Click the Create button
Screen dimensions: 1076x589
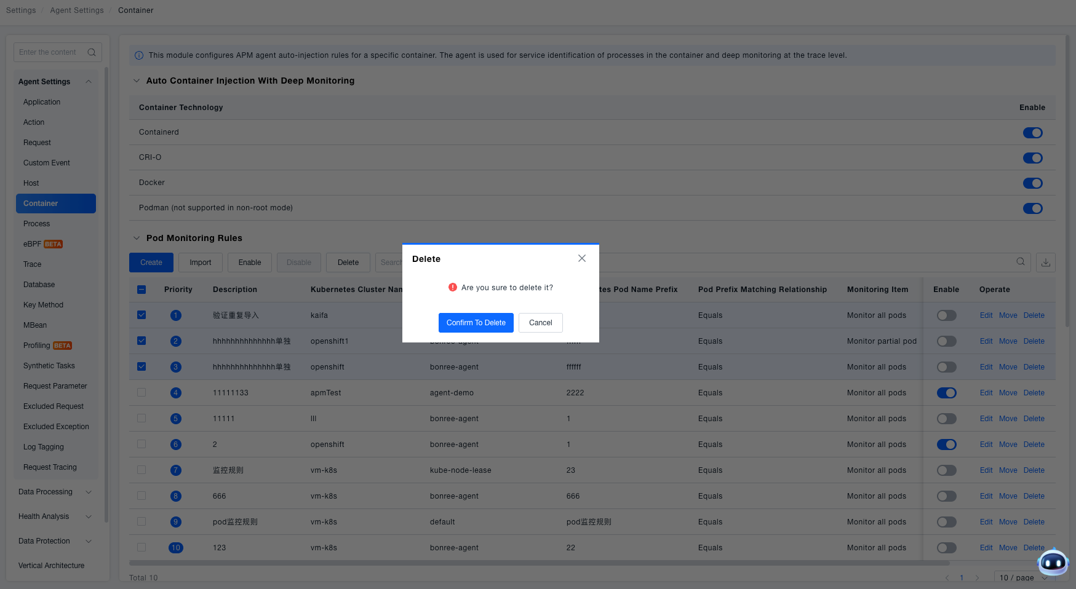pos(151,263)
